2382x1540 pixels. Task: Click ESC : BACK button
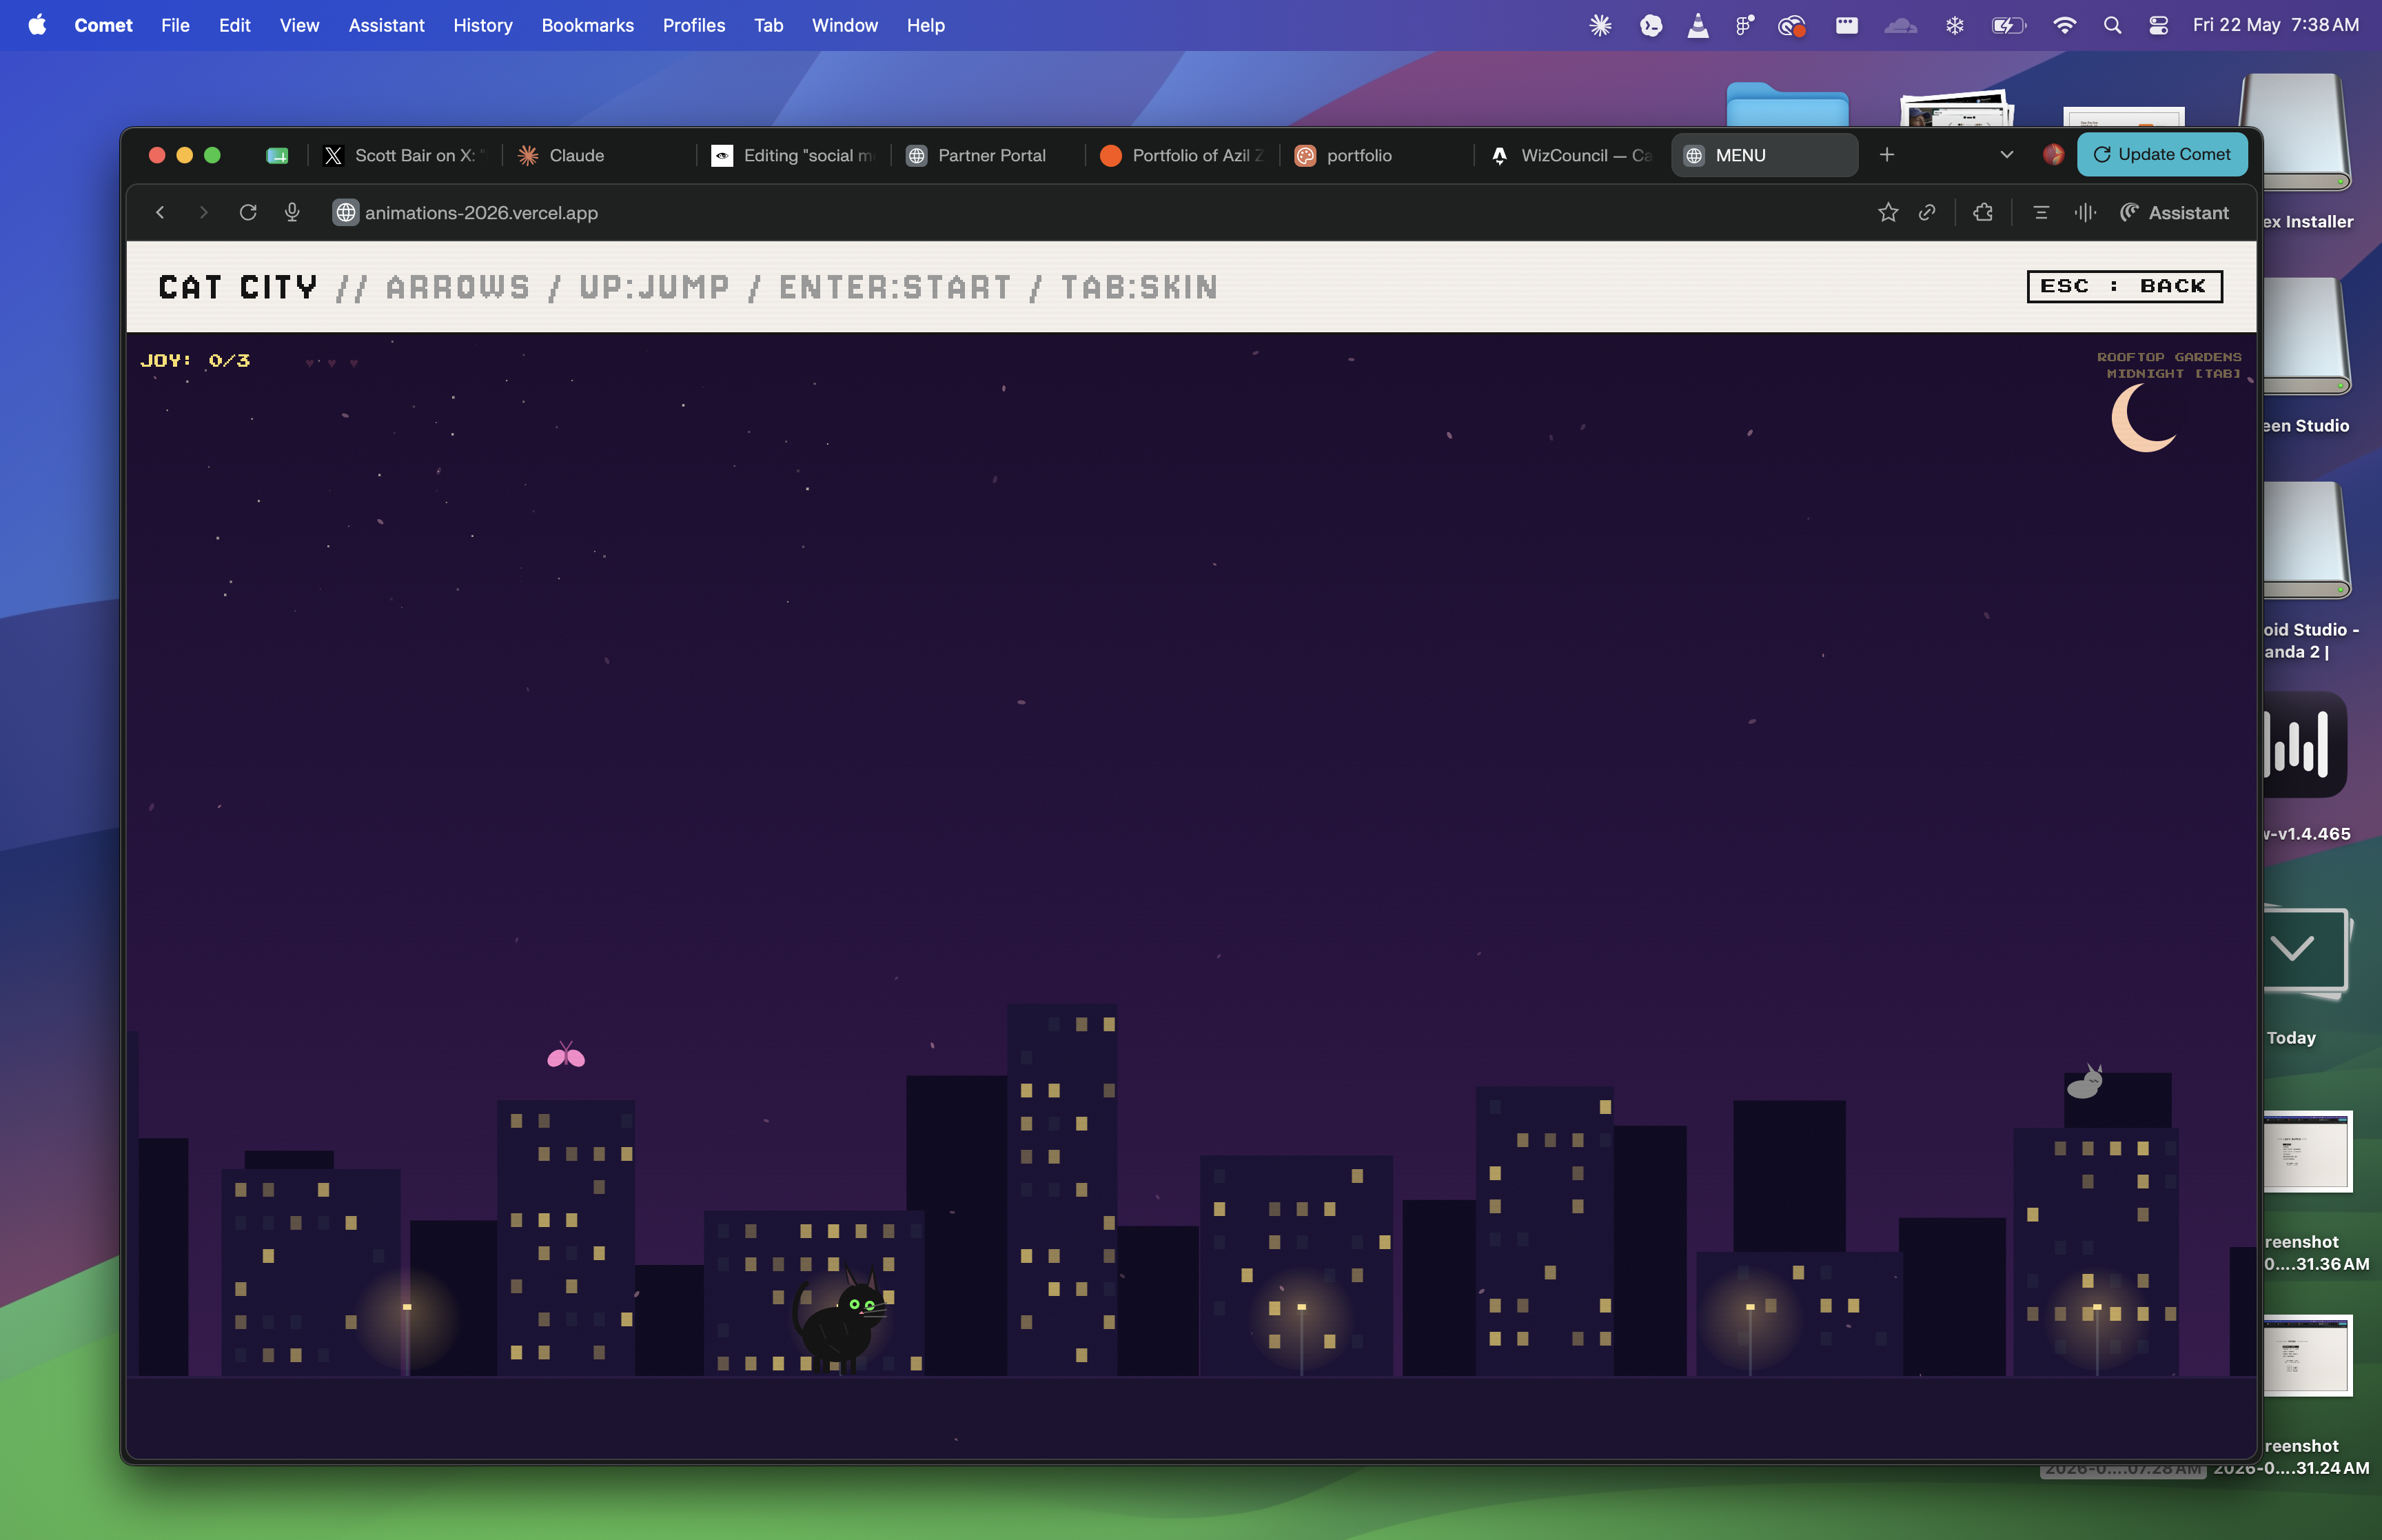[2124, 286]
